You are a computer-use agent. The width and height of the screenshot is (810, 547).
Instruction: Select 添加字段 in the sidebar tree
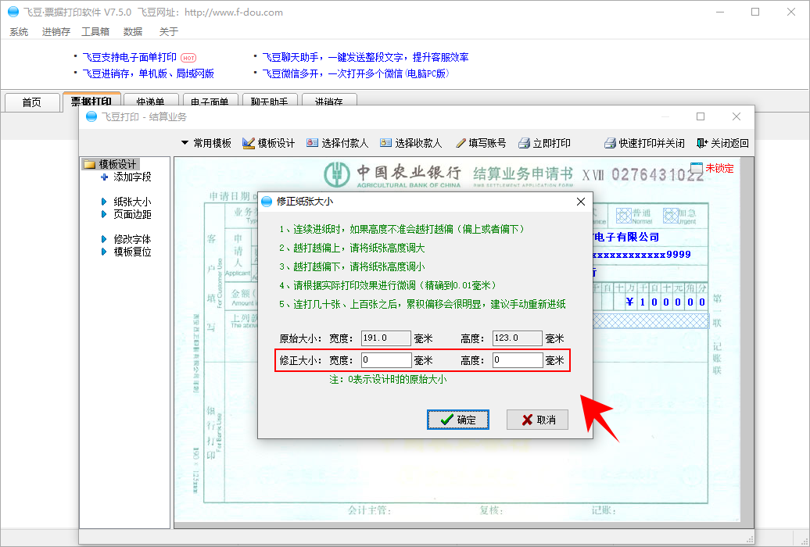coord(132,177)
